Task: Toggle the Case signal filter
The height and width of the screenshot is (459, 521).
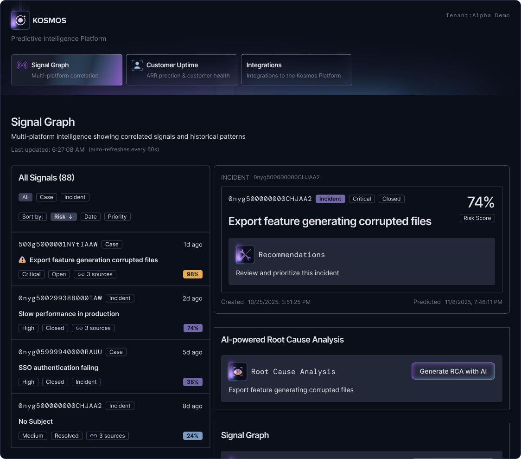Action: point(46,197)
